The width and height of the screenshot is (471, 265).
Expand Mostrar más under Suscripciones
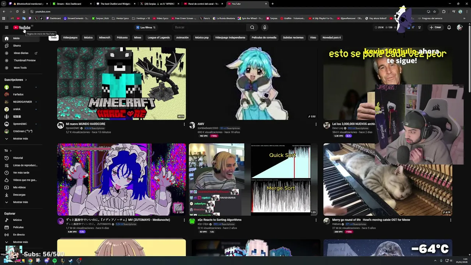[x=20, y=139]
